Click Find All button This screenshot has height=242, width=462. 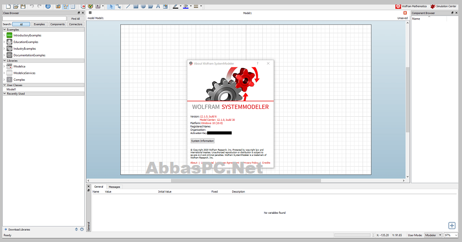tap(76, 19)
